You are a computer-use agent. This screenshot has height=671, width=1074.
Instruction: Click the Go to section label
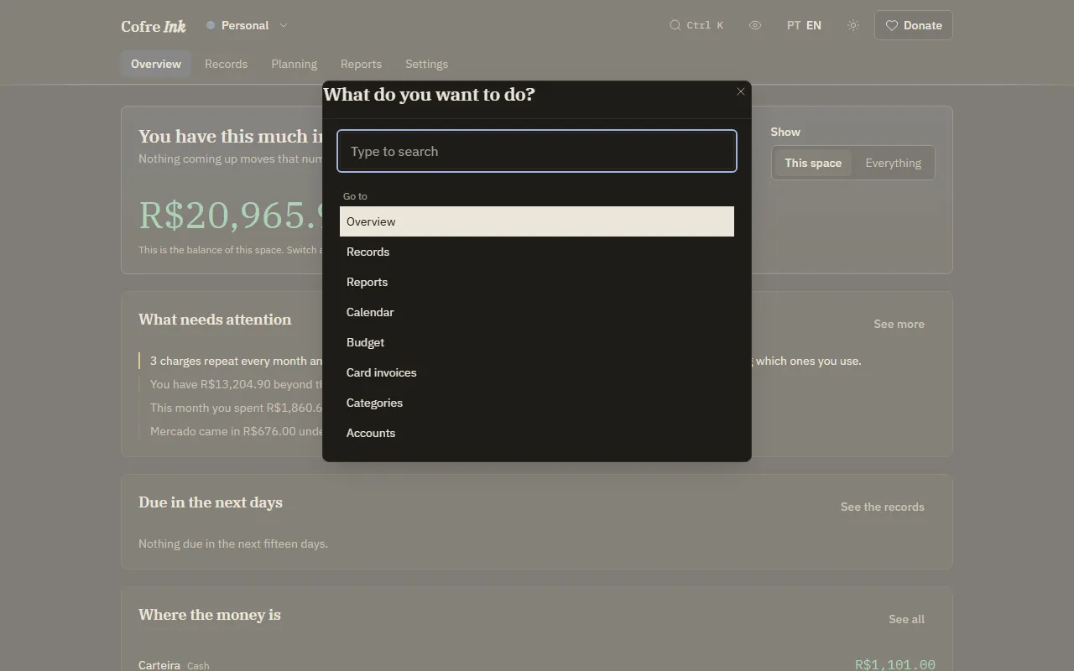pyautogui.click(x=355, y=196)
